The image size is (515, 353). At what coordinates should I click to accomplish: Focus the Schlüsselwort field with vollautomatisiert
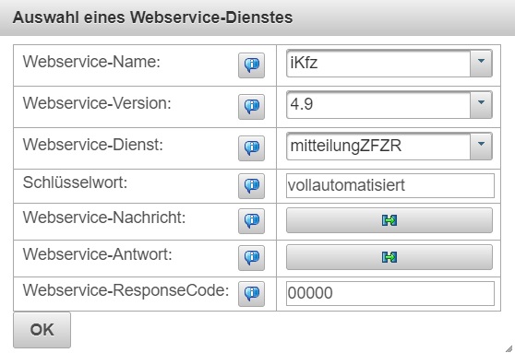(x=390, y=185)
